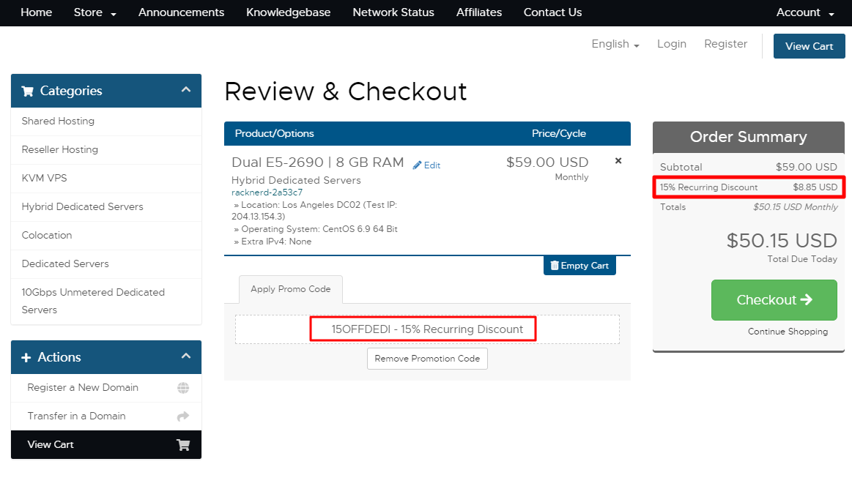This screenshot has height=486, width=852.
Task: Change language using the English dropdown
Action: point(615,45)
